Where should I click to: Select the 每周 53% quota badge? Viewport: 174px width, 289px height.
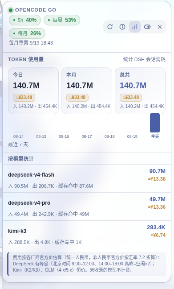62,20
